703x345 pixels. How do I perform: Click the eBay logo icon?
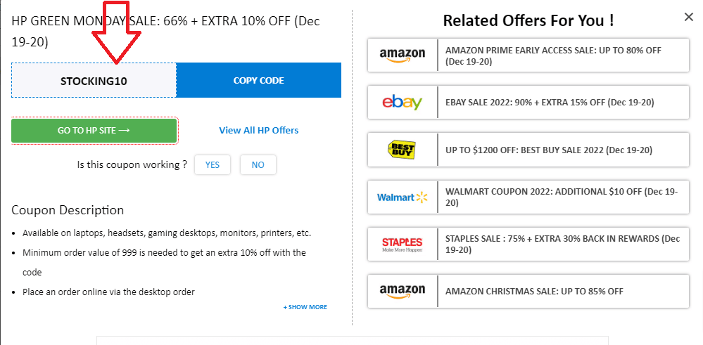coord(402,103)
